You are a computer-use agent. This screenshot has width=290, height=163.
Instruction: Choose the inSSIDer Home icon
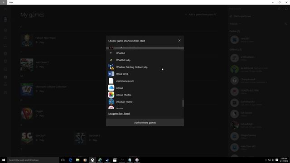click(x=111, y=101)
